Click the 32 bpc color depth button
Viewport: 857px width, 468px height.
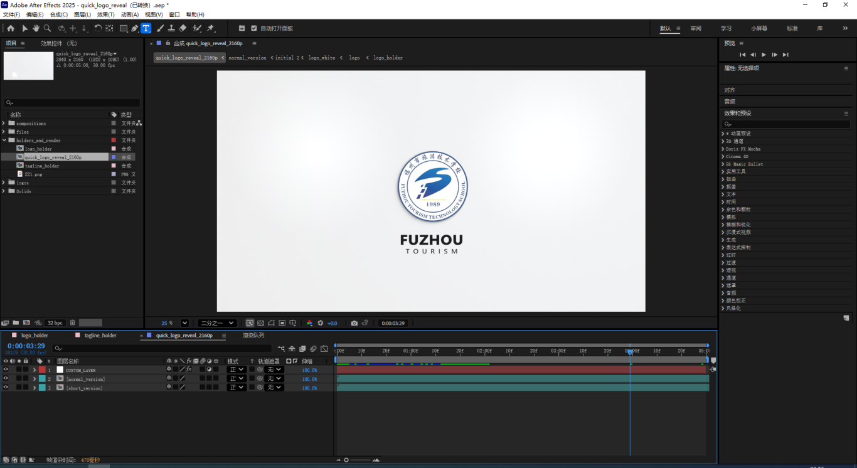55,322
